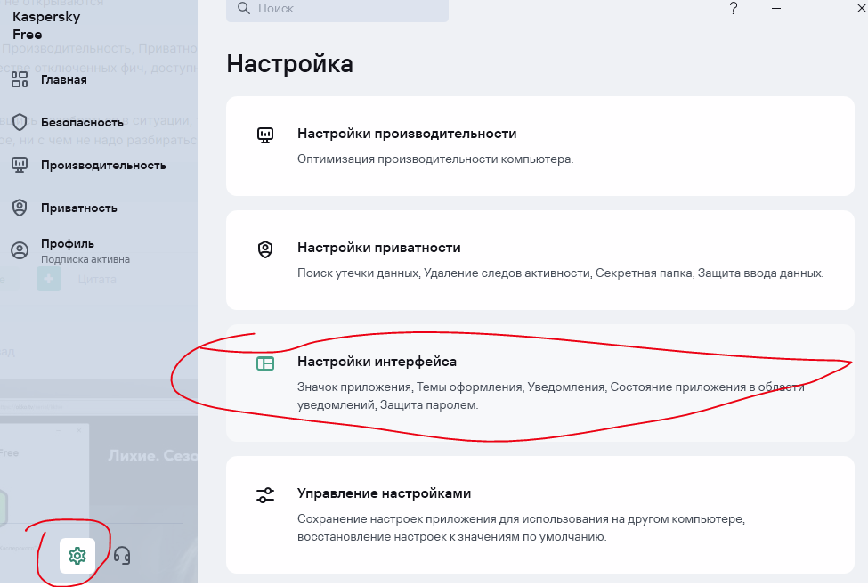The width and height of the screenshot is (868, 587).
Task: Click the performance settings card icon
Action: [265, 135]
